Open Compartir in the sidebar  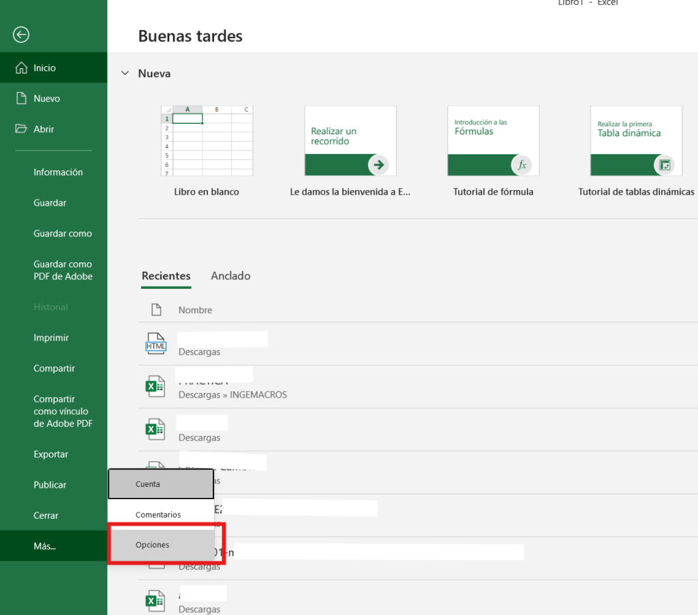[x=53, y=368]
